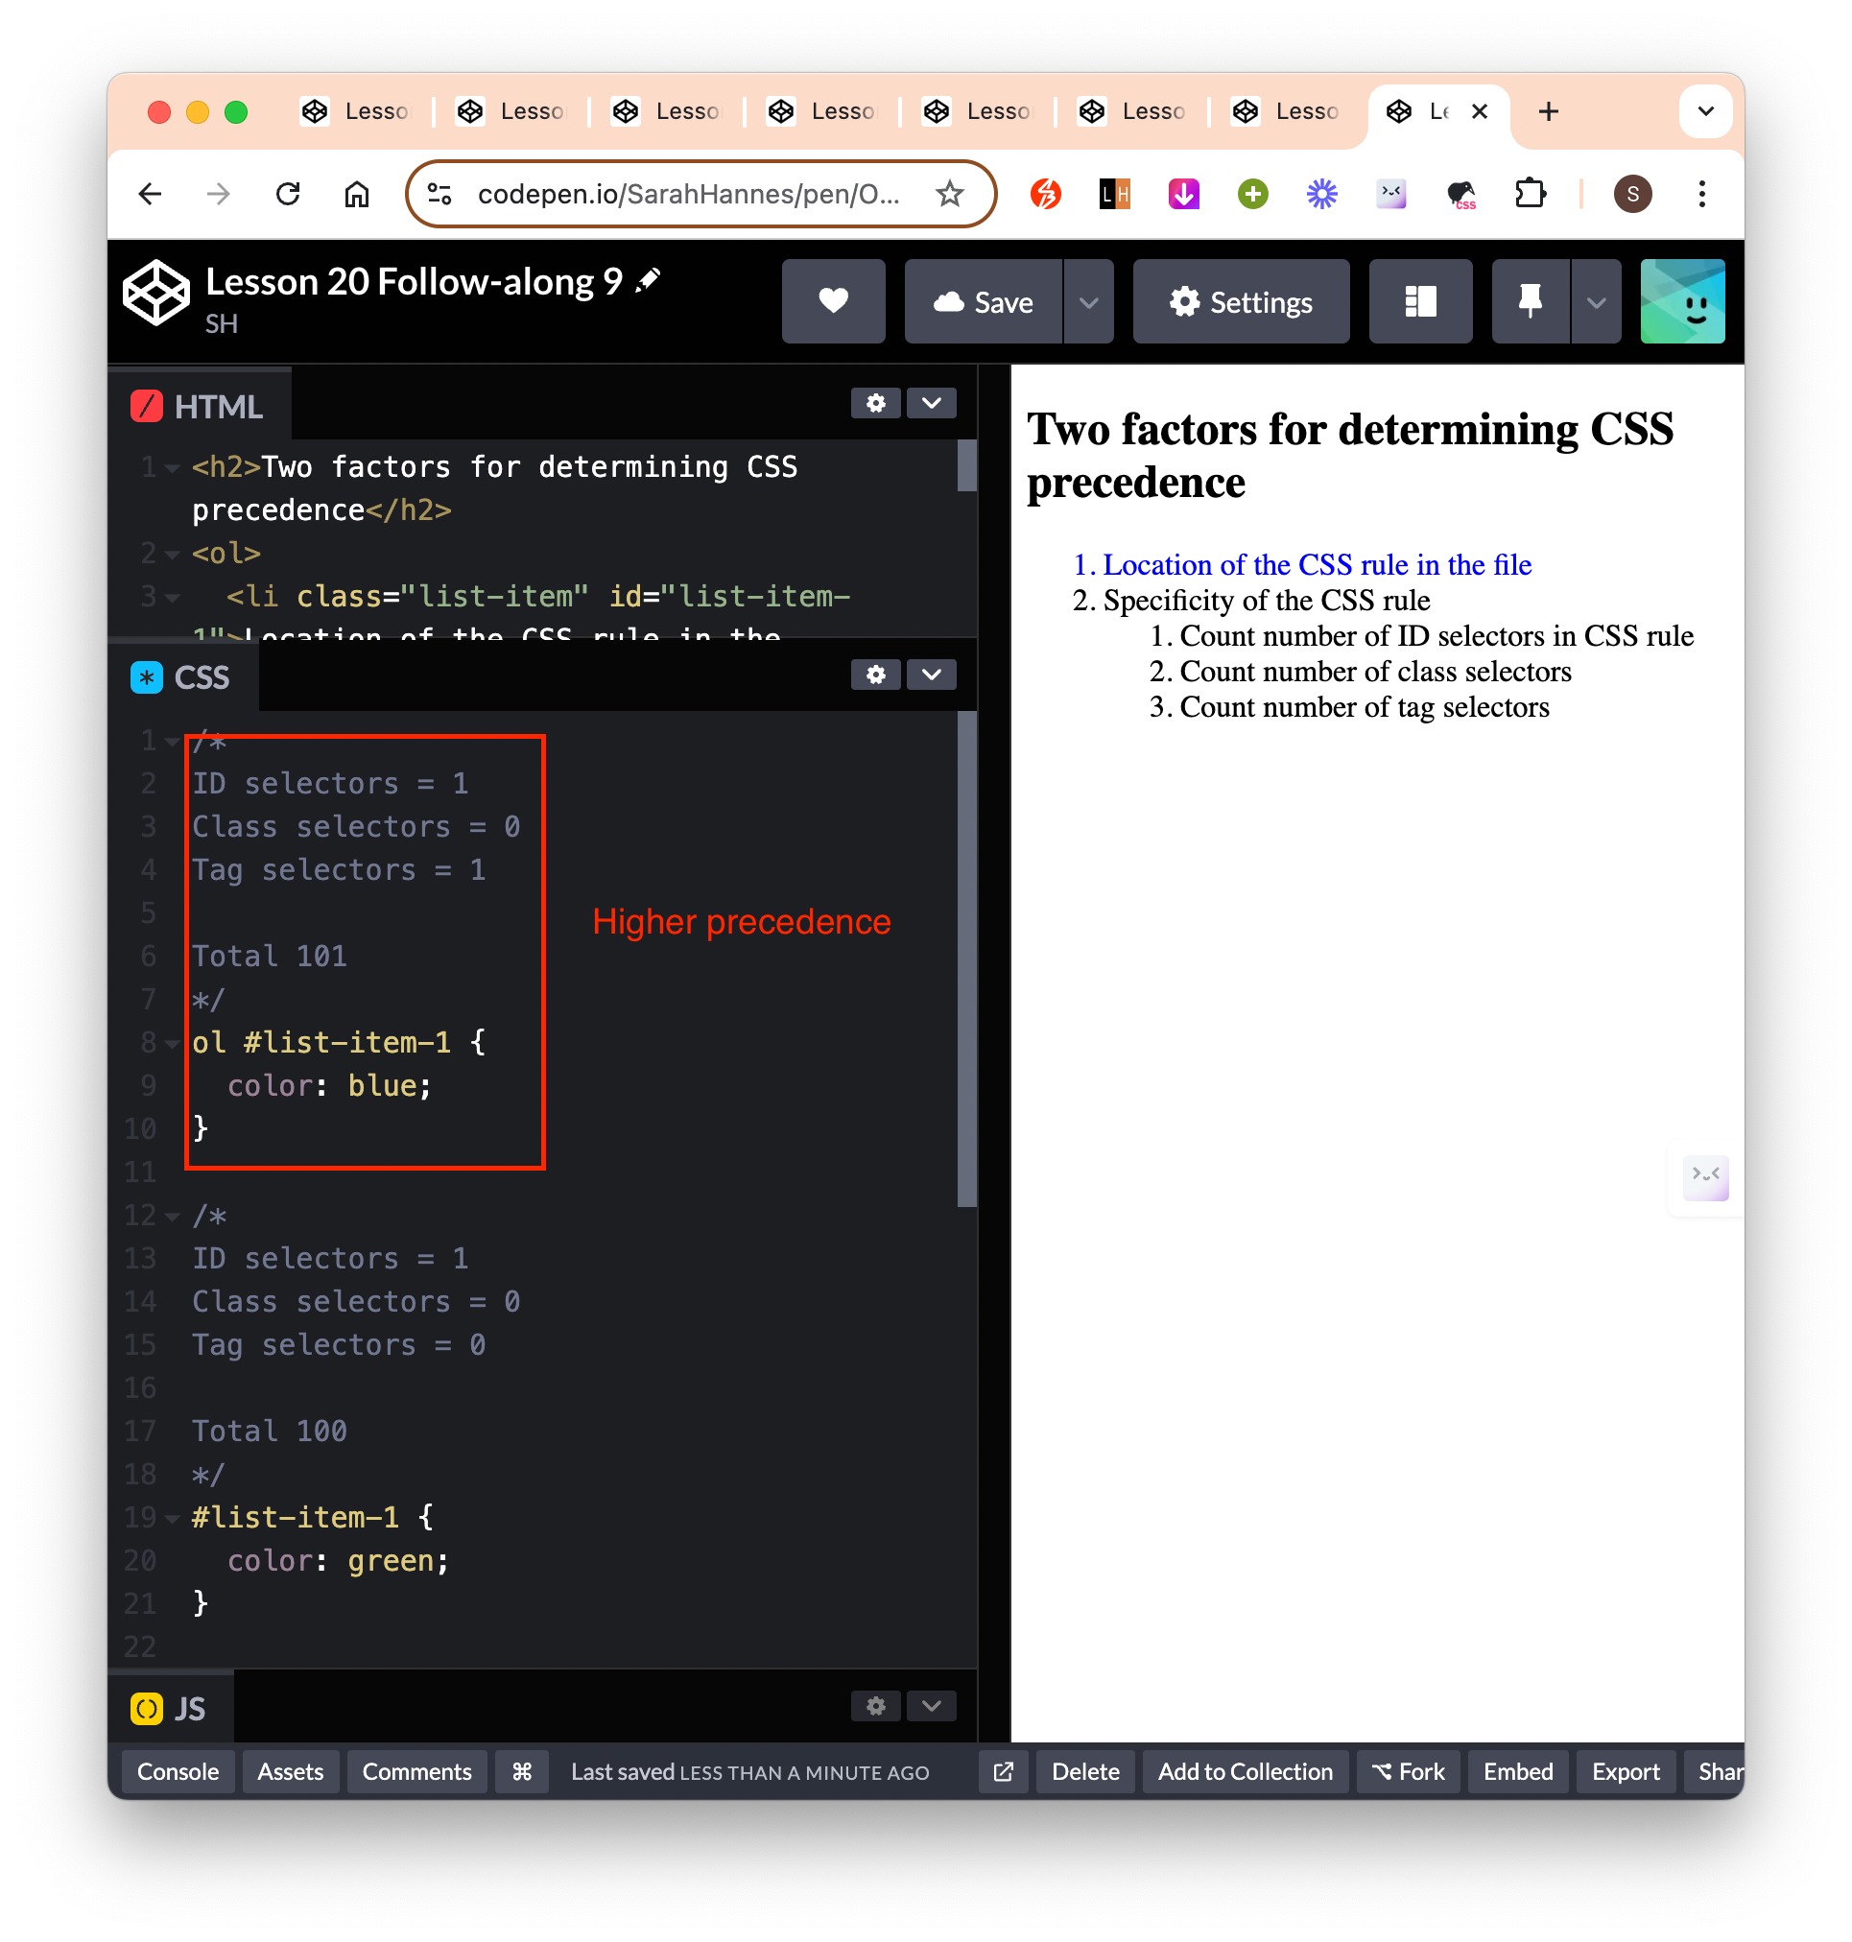Select the CSS editor tab
Image resolution: width=1852 pixels, height=1942 pixels.
(x=182, y=677)
